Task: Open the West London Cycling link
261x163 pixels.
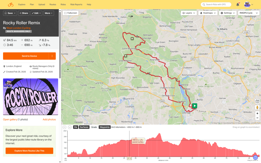Action: tap(18, 28)
